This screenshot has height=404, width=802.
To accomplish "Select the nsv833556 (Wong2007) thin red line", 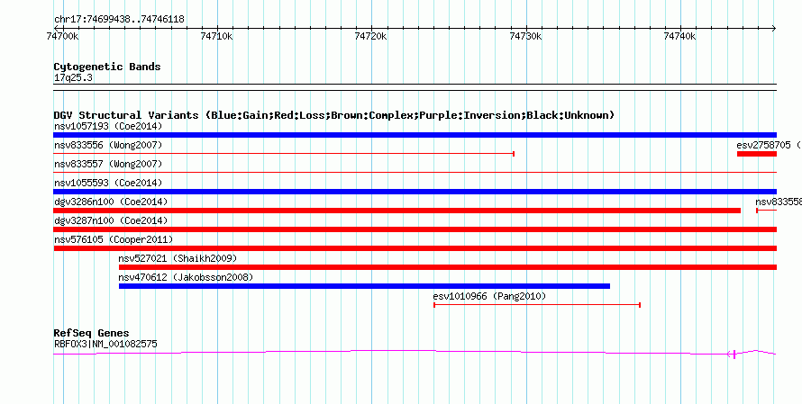I will pyautogui.click(x=284, y=154).
